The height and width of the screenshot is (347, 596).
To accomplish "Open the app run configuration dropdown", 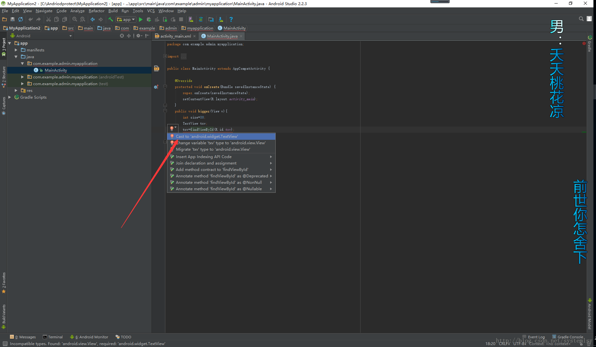I will [x=126, y=19].
